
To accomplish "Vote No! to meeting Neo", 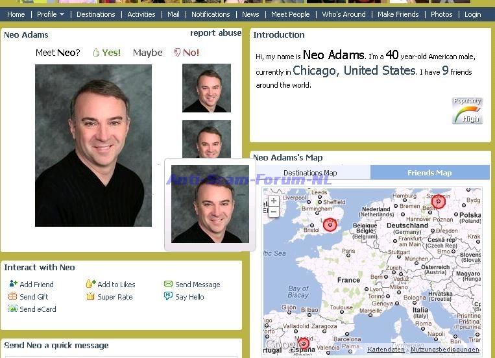I will click(x=187, y=53).
